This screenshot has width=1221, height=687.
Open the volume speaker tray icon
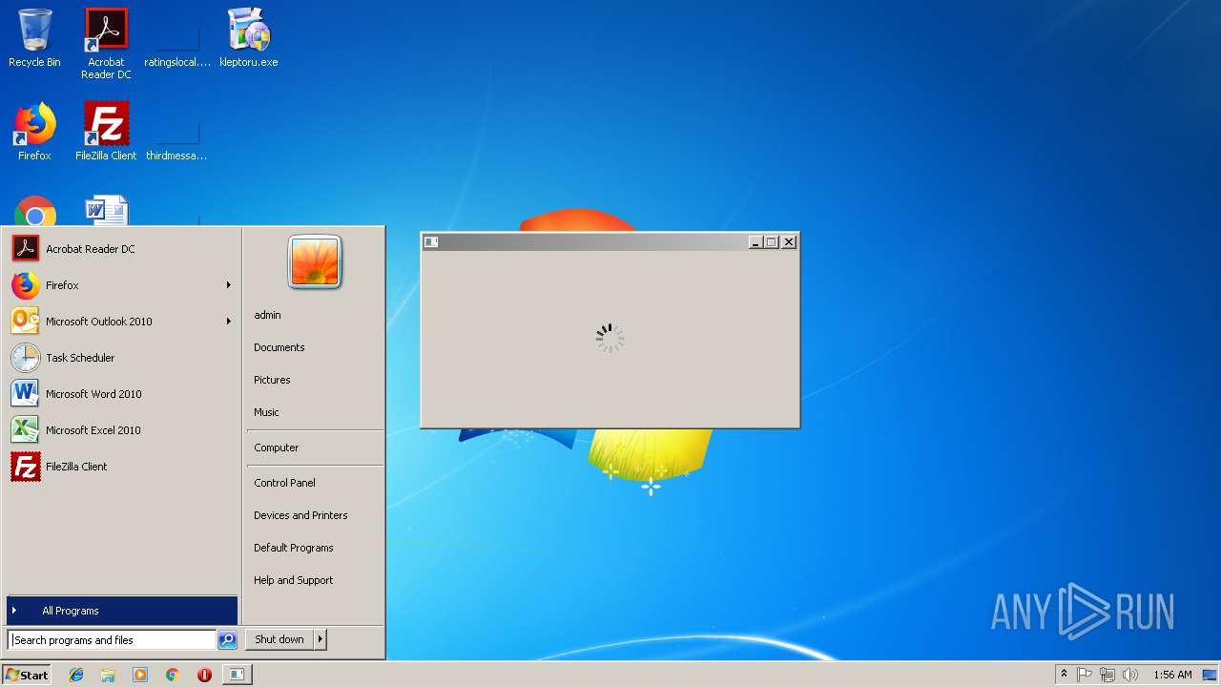(x=1130, y=675)
